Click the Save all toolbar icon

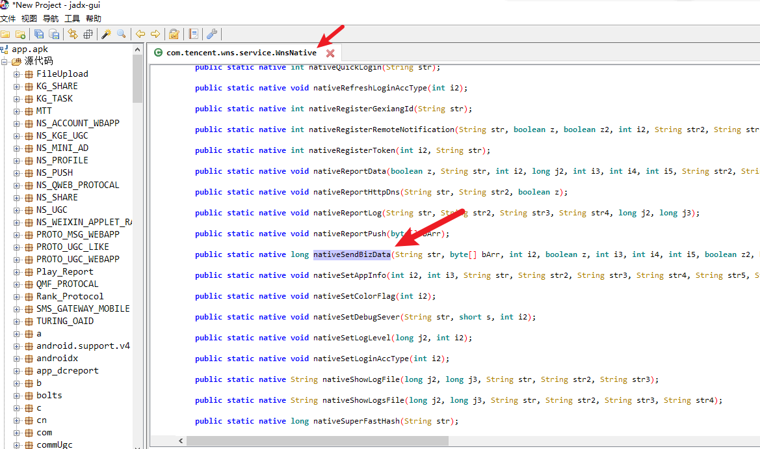39,34
